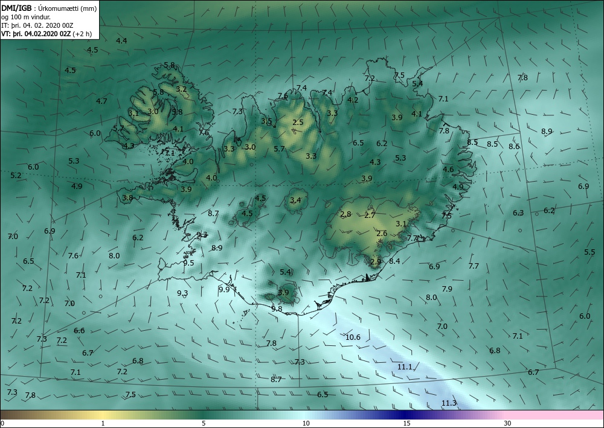Click the map value '8.6'
The width and height of the screenshot is (604, 428).
[x=514, y=146]
